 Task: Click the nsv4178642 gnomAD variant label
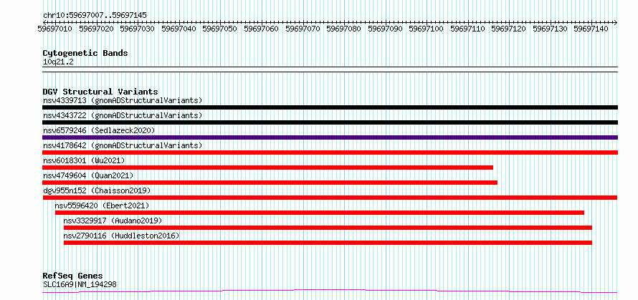[x=123, y=145]
